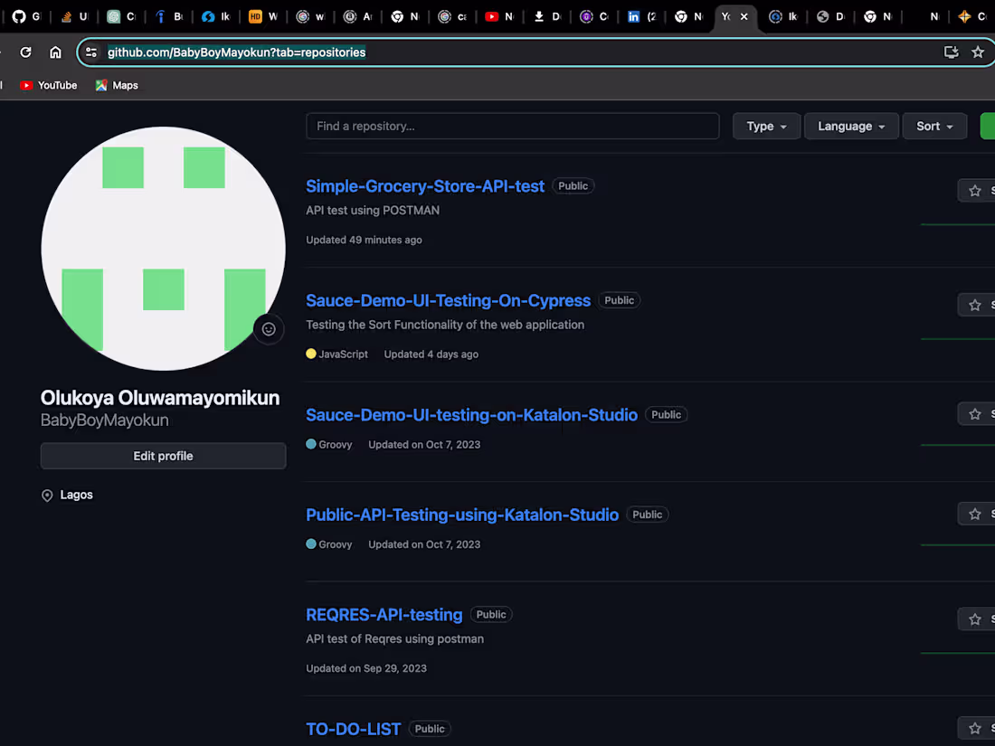Viewport: 995px width, 746px height.
Task: Open TO-DO-LIST repository link
Action: [x=354, y=729]
